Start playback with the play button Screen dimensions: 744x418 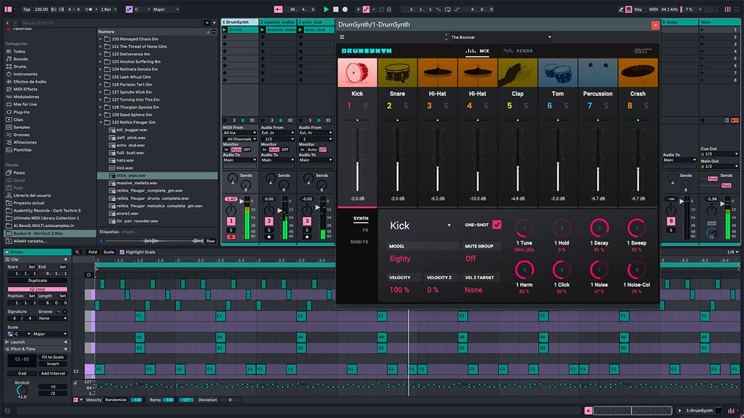pyautogui.click(x=326, y=9)
